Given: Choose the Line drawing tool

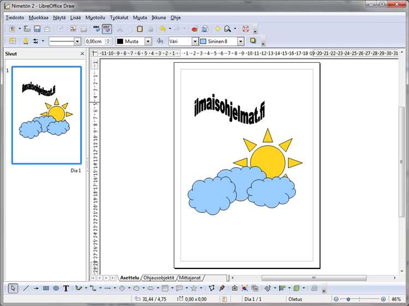Looking at the screenshot, I should point(26,288).
